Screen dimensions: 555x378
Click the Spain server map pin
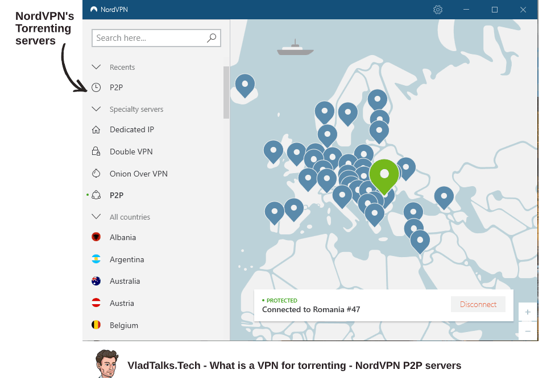point(294,209)
